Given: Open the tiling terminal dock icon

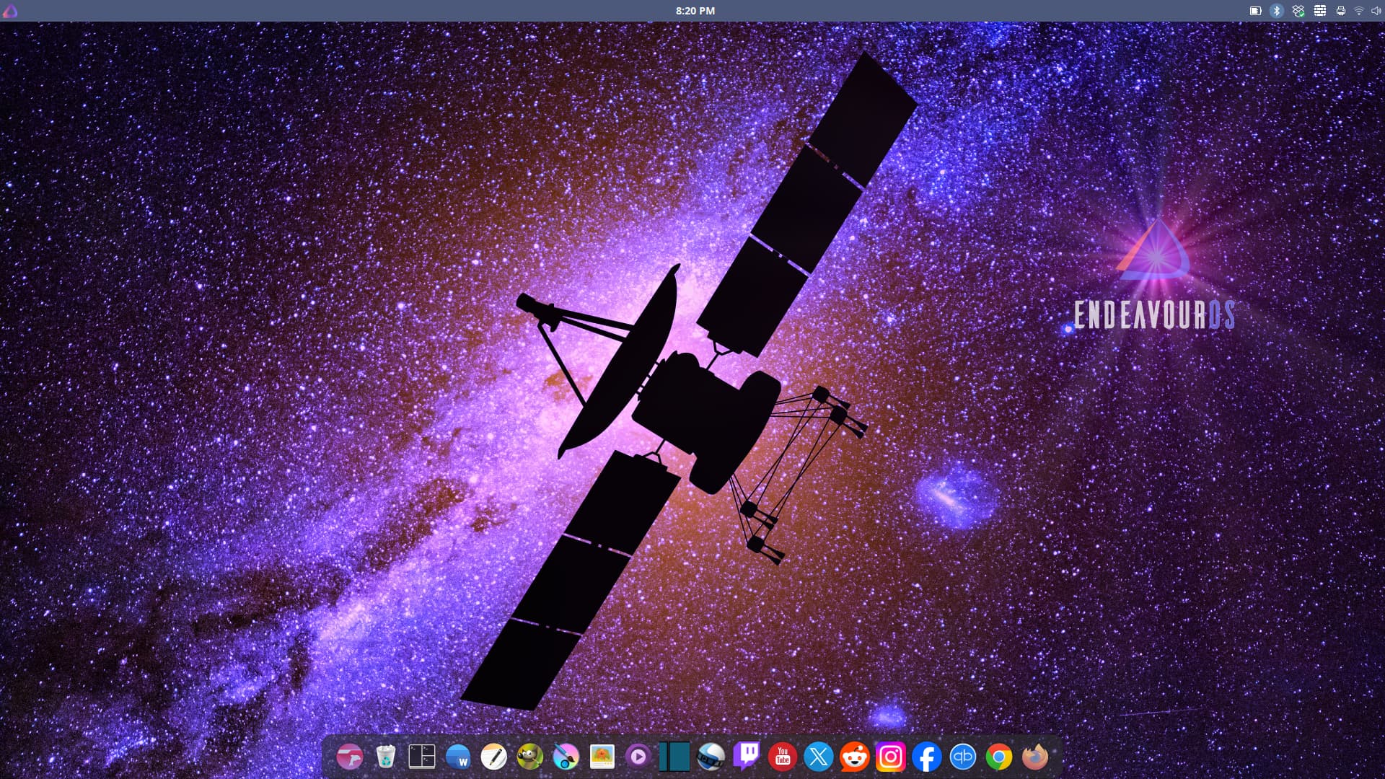Looking at the screenshot, I should [x=422, y=757].
